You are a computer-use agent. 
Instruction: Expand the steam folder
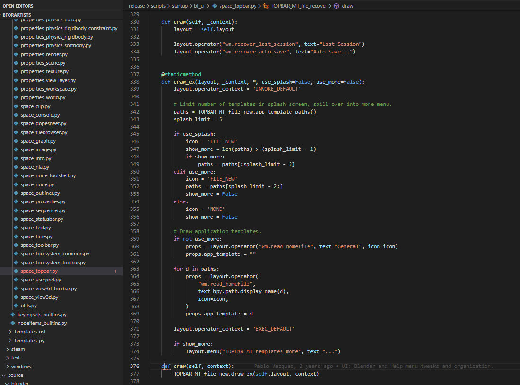pyautogui.click(x=7, y=349)
